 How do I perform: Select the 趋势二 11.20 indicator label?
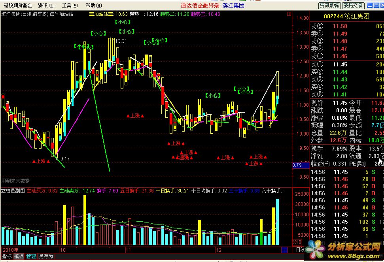[175, 14]
